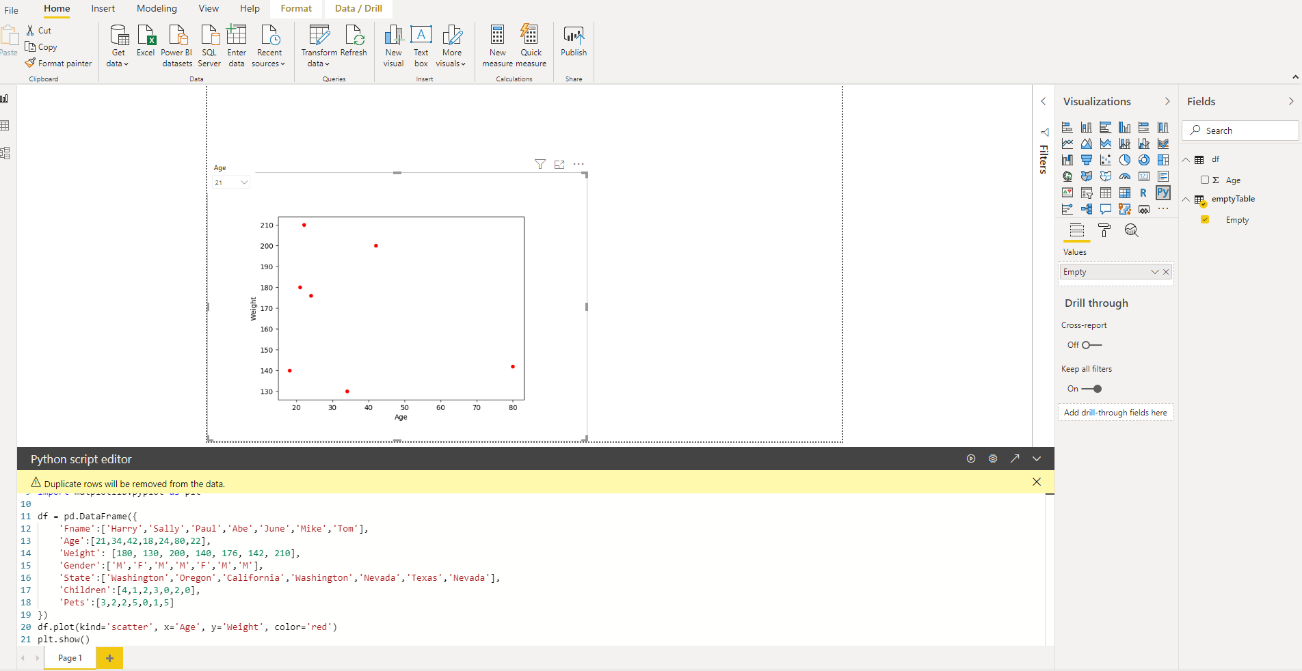Pop out the Python script editor
Screen dimensions: 1302x671
(1014, 458)
